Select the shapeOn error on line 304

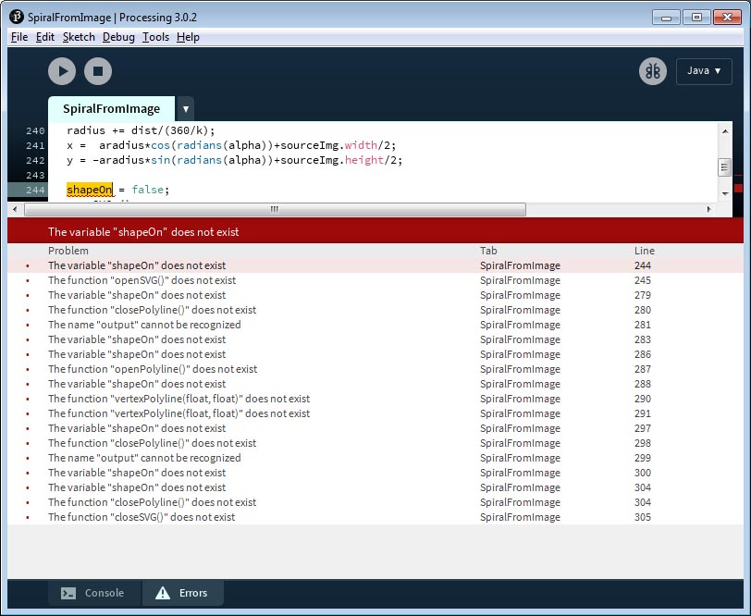(375, 488)
